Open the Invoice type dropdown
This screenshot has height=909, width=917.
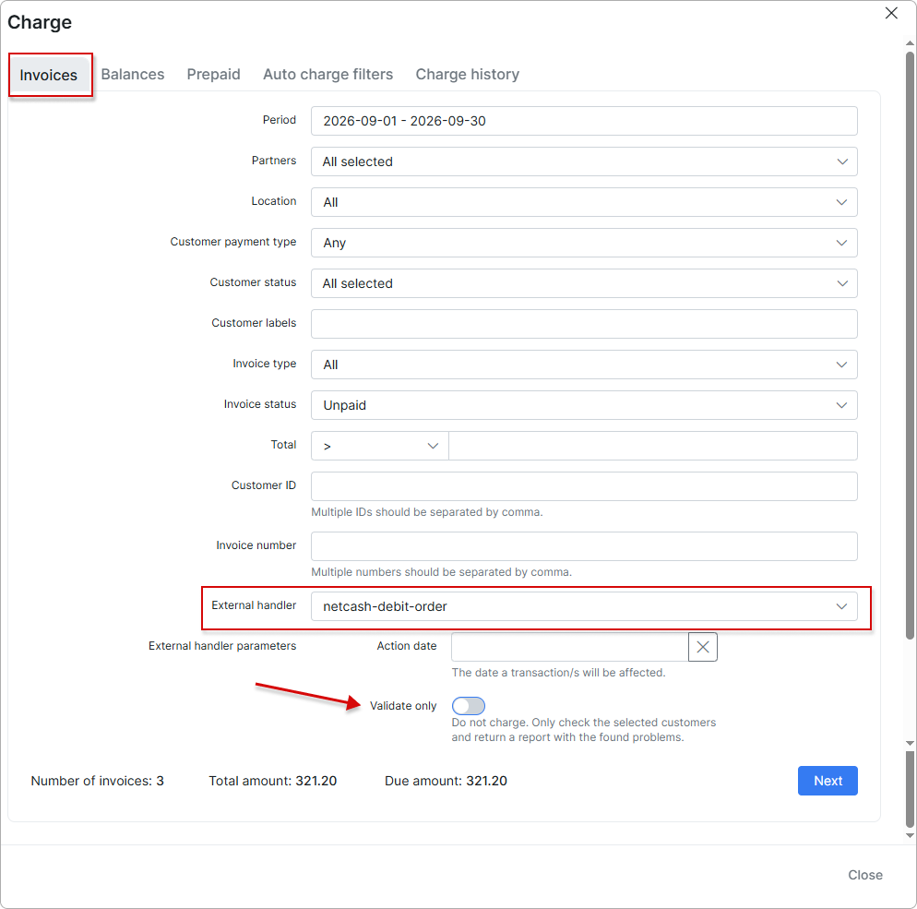tap(584, 365)
